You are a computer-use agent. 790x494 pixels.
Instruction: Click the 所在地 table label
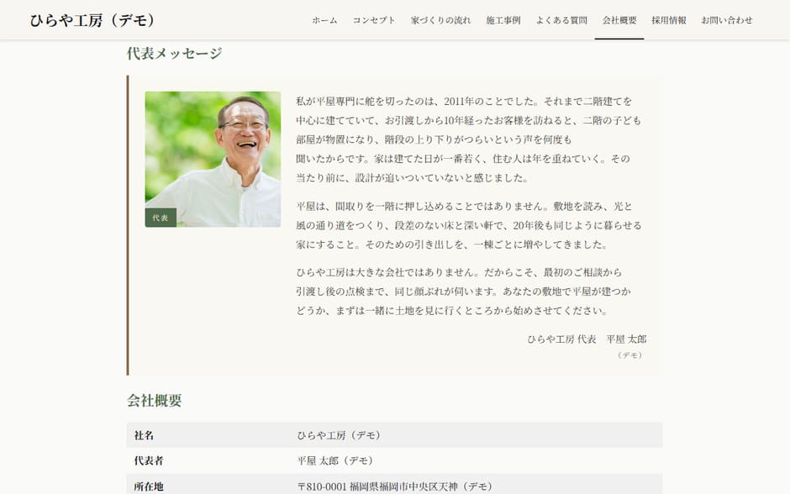pos(149,486)
